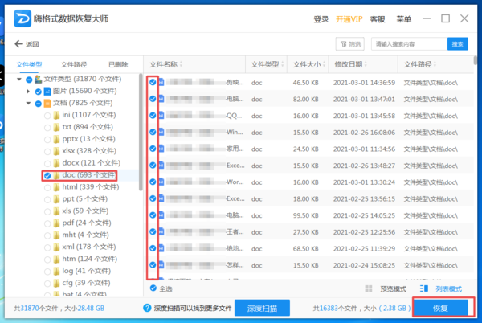Open the 文件路径 tab
482x323 pixels.
[73, 63]
